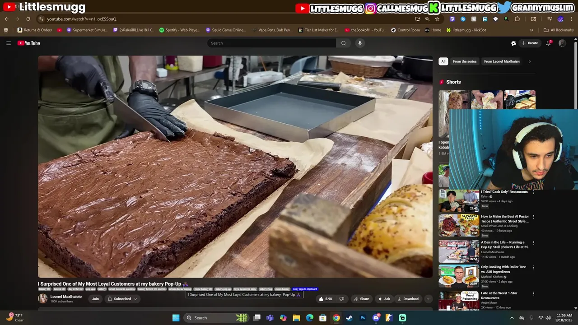Open the Spotify - Web Player bookmark
578x325 pixels.
[180, 30]
